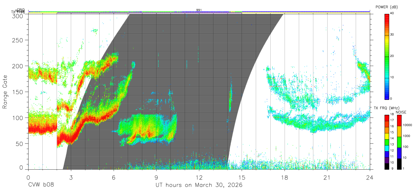The height and width of the screenshot is (192, 416).
Task: Click the 6 tick on UT hours axis
Action: point(113,177)
